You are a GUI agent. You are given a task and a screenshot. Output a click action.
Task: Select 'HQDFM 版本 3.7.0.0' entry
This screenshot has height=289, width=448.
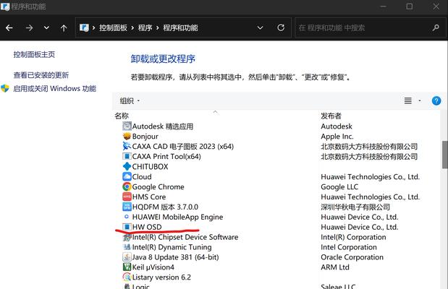pyautogui.click(x=165, y=207)
